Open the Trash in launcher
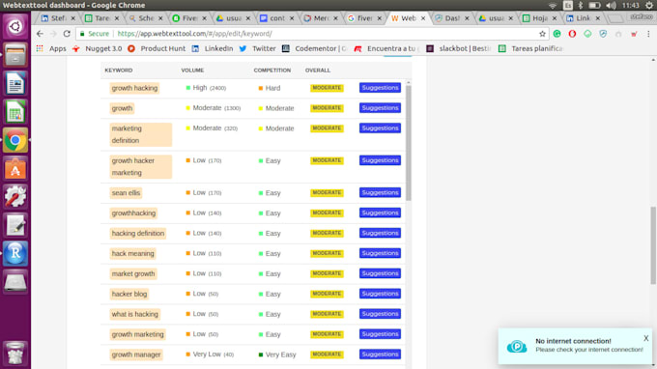This screenshot has width=657, height=369. click(x=15, y=354)
